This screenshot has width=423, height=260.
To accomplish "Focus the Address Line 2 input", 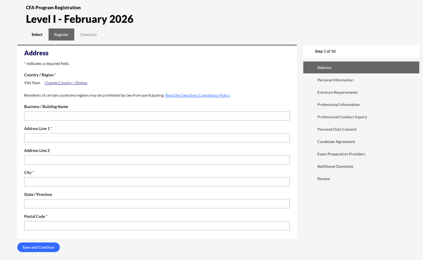I will [x=157, y=160].
